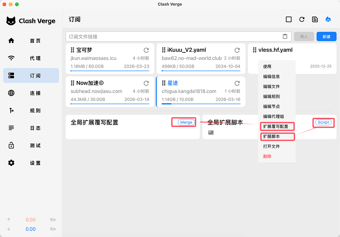This screenshot has height=237, width=340.
Task: Click 宝可梦 usage progress bar
Action: (x=110, y=71)
